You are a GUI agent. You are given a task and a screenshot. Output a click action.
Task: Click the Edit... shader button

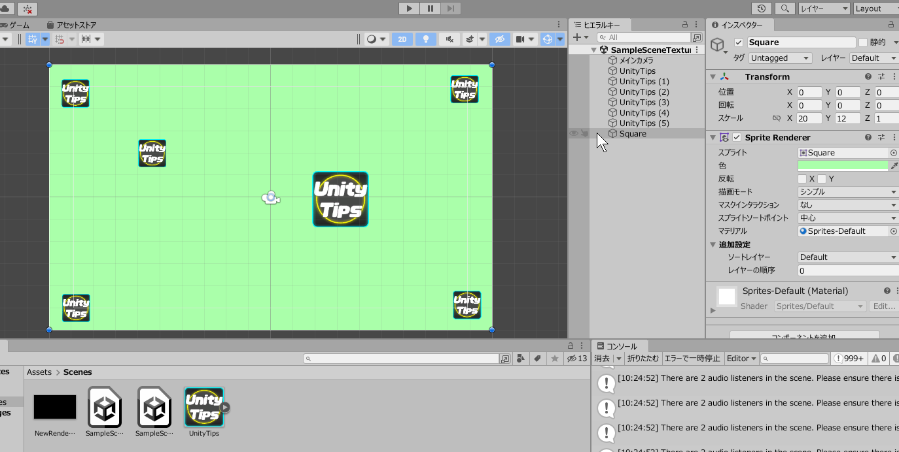pyautogui.click(x=884, y=306)
